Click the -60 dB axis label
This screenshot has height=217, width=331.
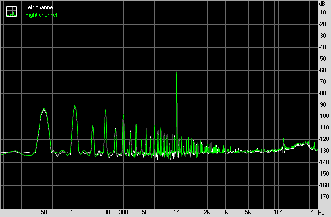click(322, 70)
